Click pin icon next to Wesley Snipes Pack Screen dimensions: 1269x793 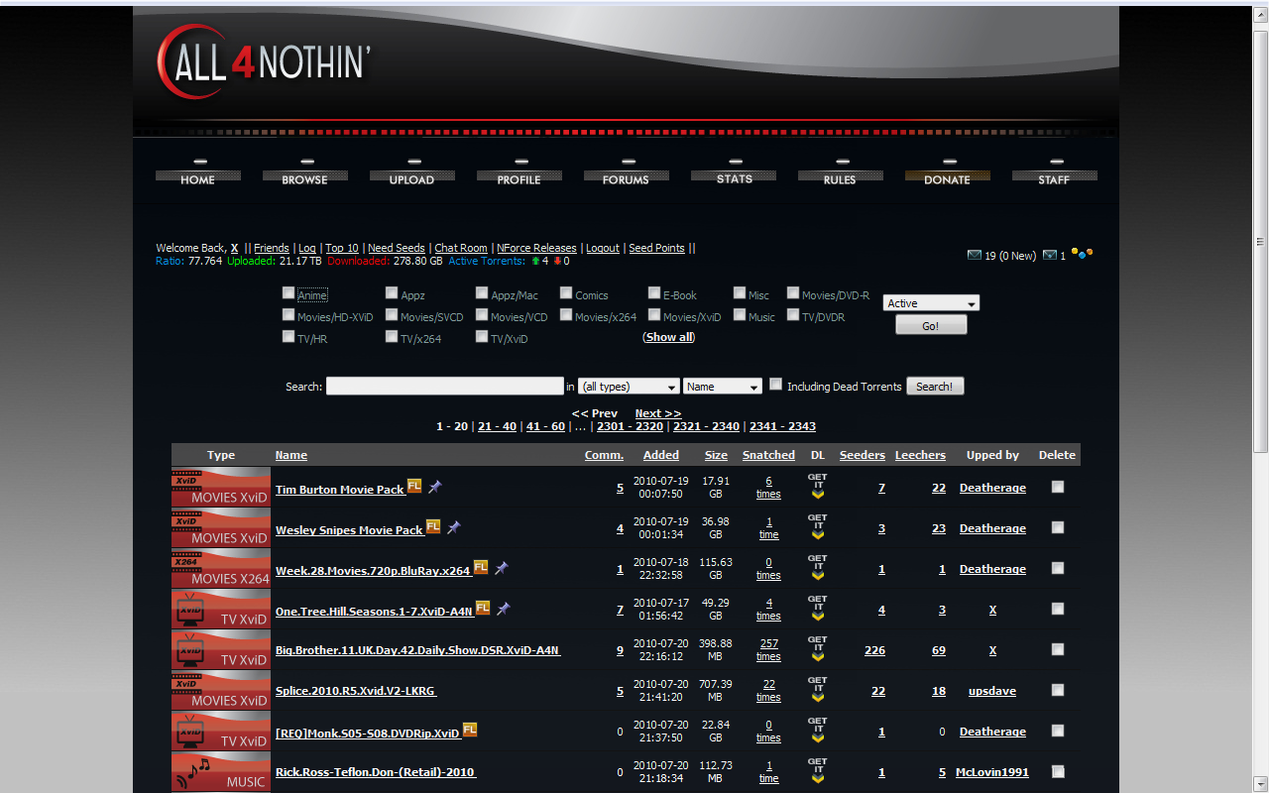pos(454,527)
